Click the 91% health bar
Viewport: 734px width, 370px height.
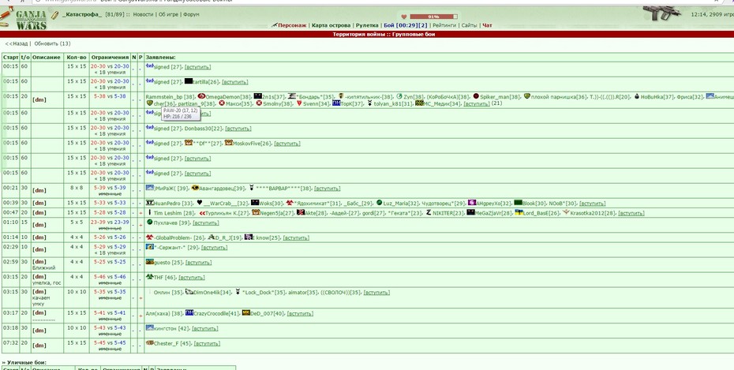(x=433, y=17)
